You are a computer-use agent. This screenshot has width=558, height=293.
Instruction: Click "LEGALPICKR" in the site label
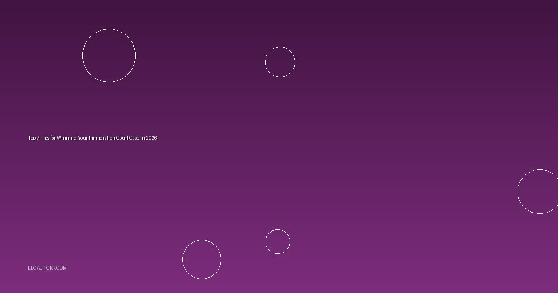click(x=41, y=268)
